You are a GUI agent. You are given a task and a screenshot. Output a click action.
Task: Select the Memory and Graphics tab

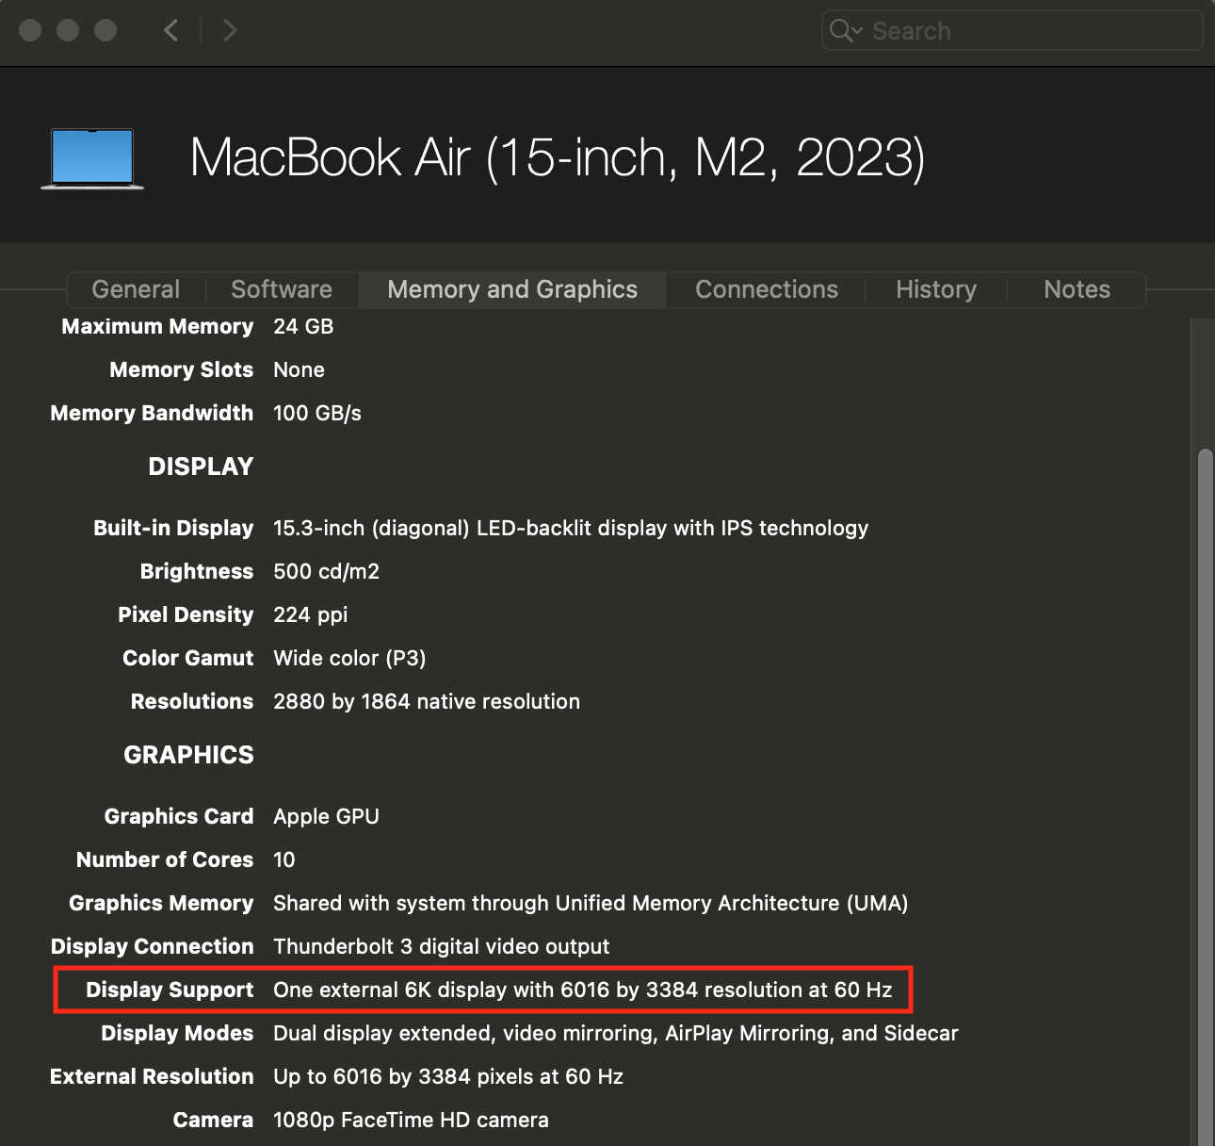[x=512, y=289]
